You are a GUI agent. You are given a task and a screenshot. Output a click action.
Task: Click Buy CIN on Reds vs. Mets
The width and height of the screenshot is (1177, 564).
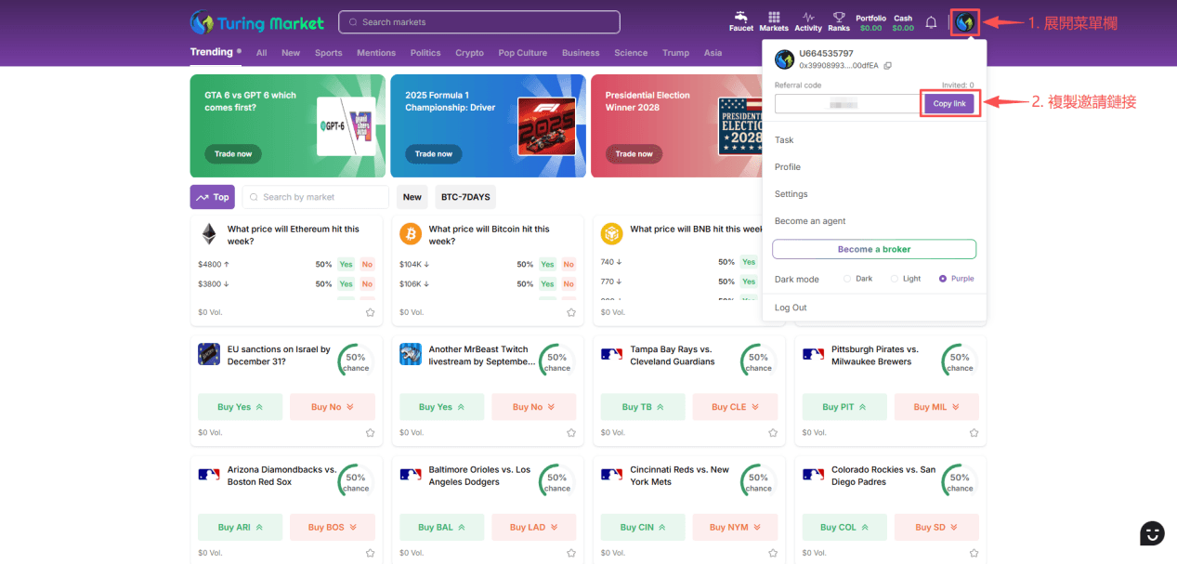click(x=643, y=527)
